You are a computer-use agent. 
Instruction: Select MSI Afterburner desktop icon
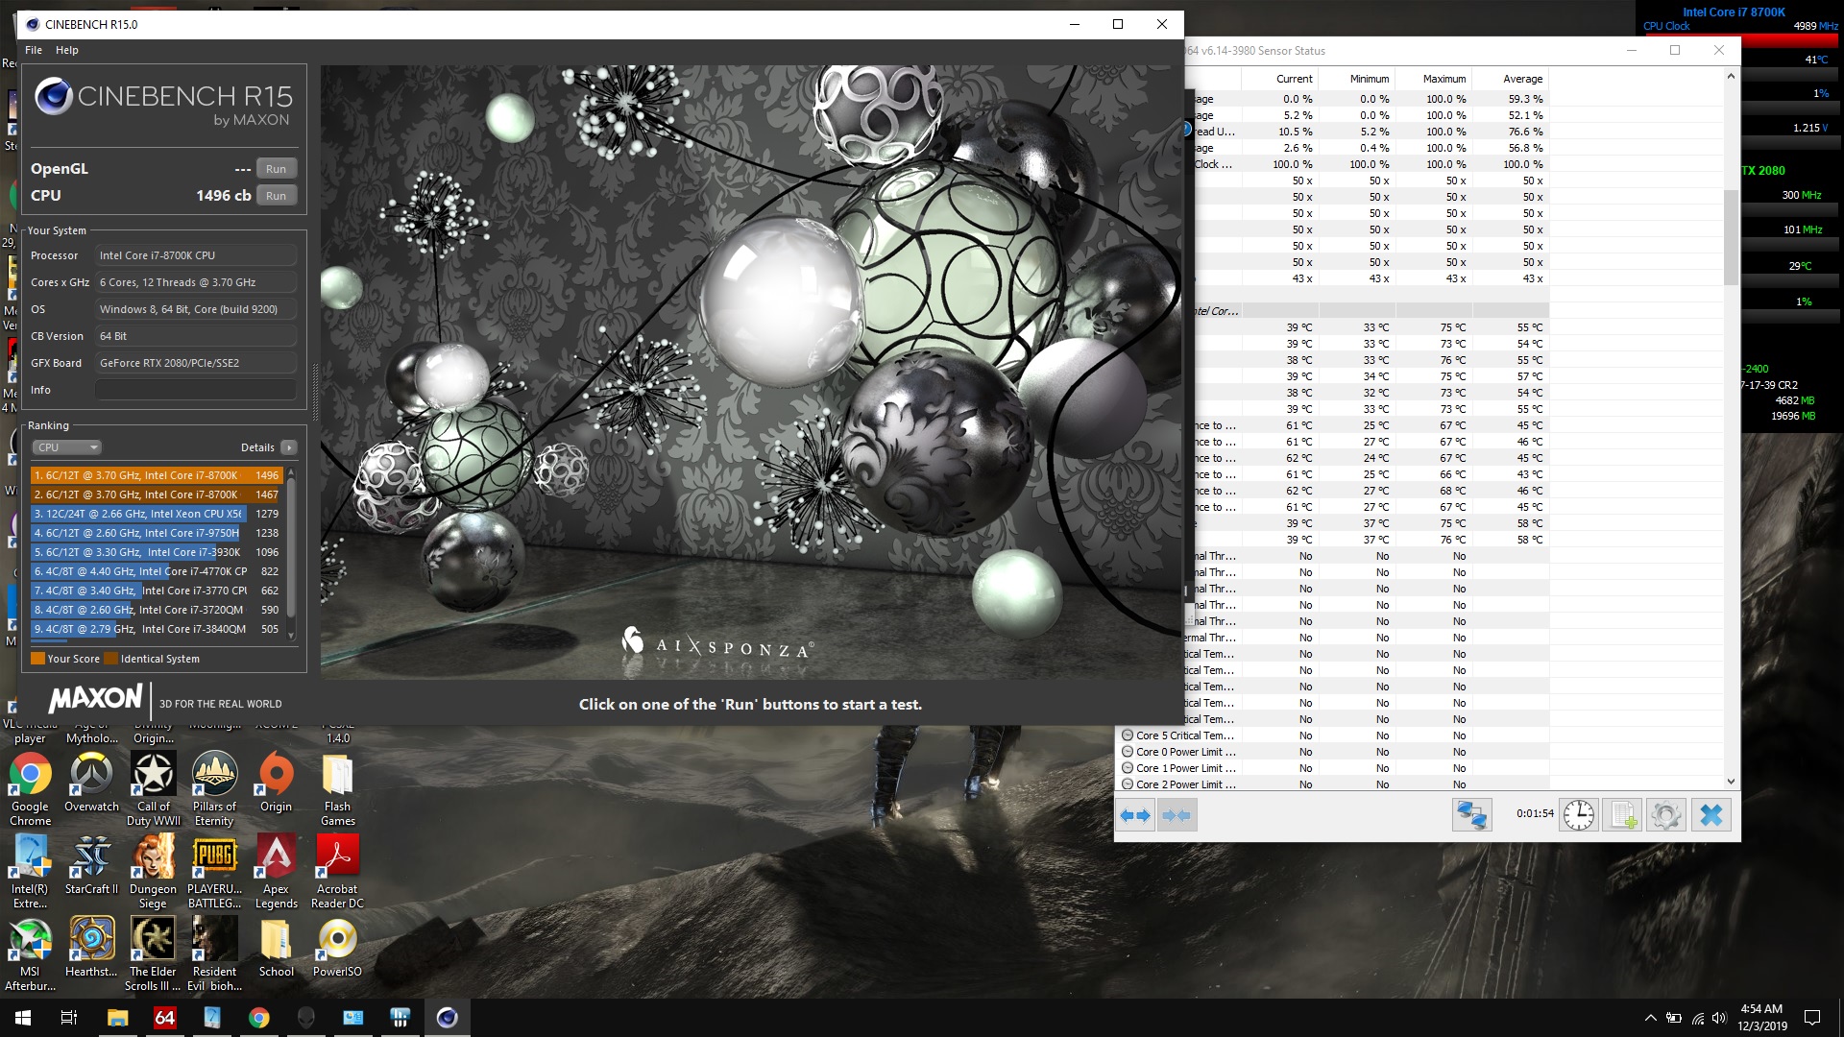(x=31, y=953)
